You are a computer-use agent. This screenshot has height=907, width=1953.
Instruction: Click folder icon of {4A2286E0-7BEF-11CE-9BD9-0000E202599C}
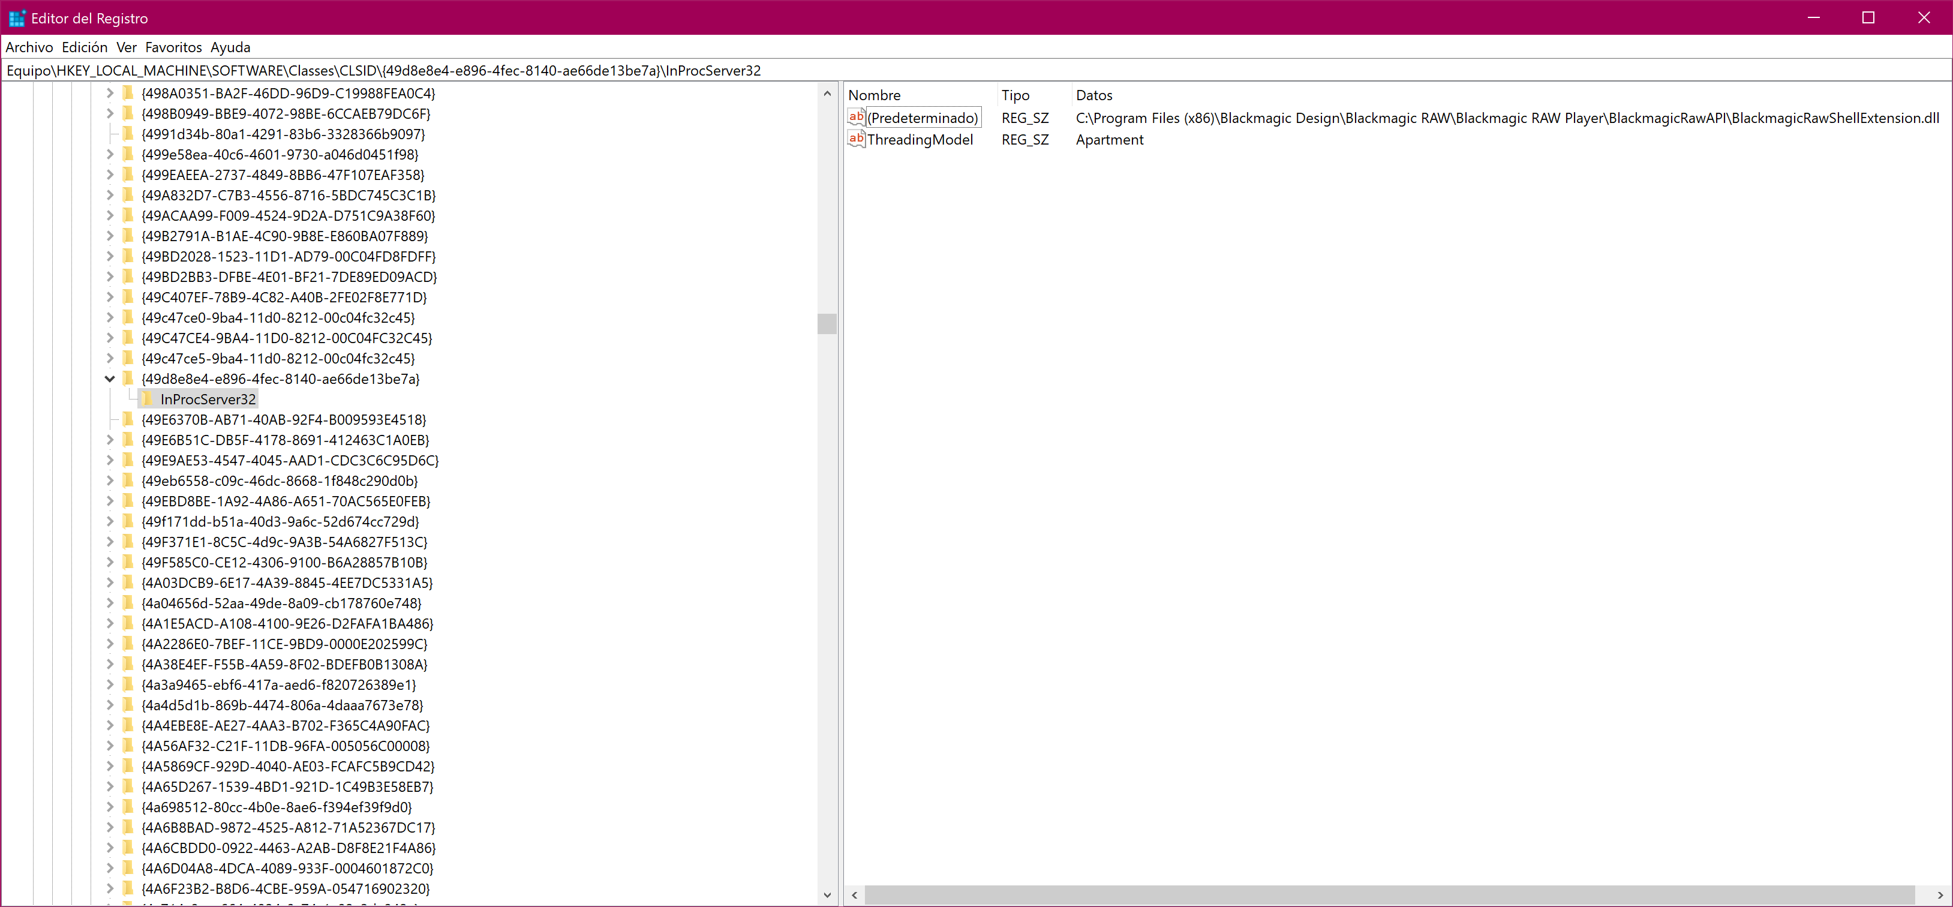click(128, 644)
